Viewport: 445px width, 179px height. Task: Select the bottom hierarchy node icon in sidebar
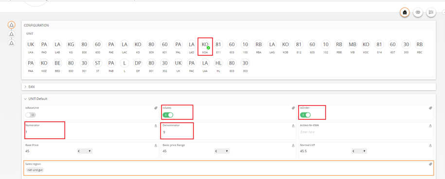[11, 43]
